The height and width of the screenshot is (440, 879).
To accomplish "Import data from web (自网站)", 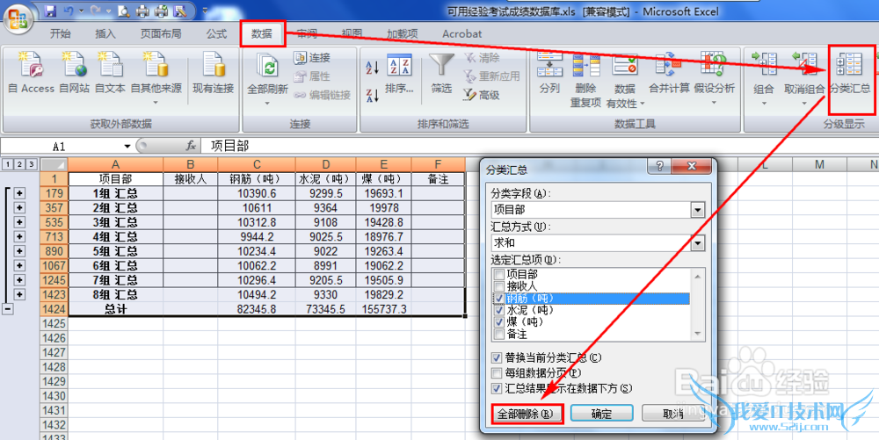I will (x=74, y=73).
